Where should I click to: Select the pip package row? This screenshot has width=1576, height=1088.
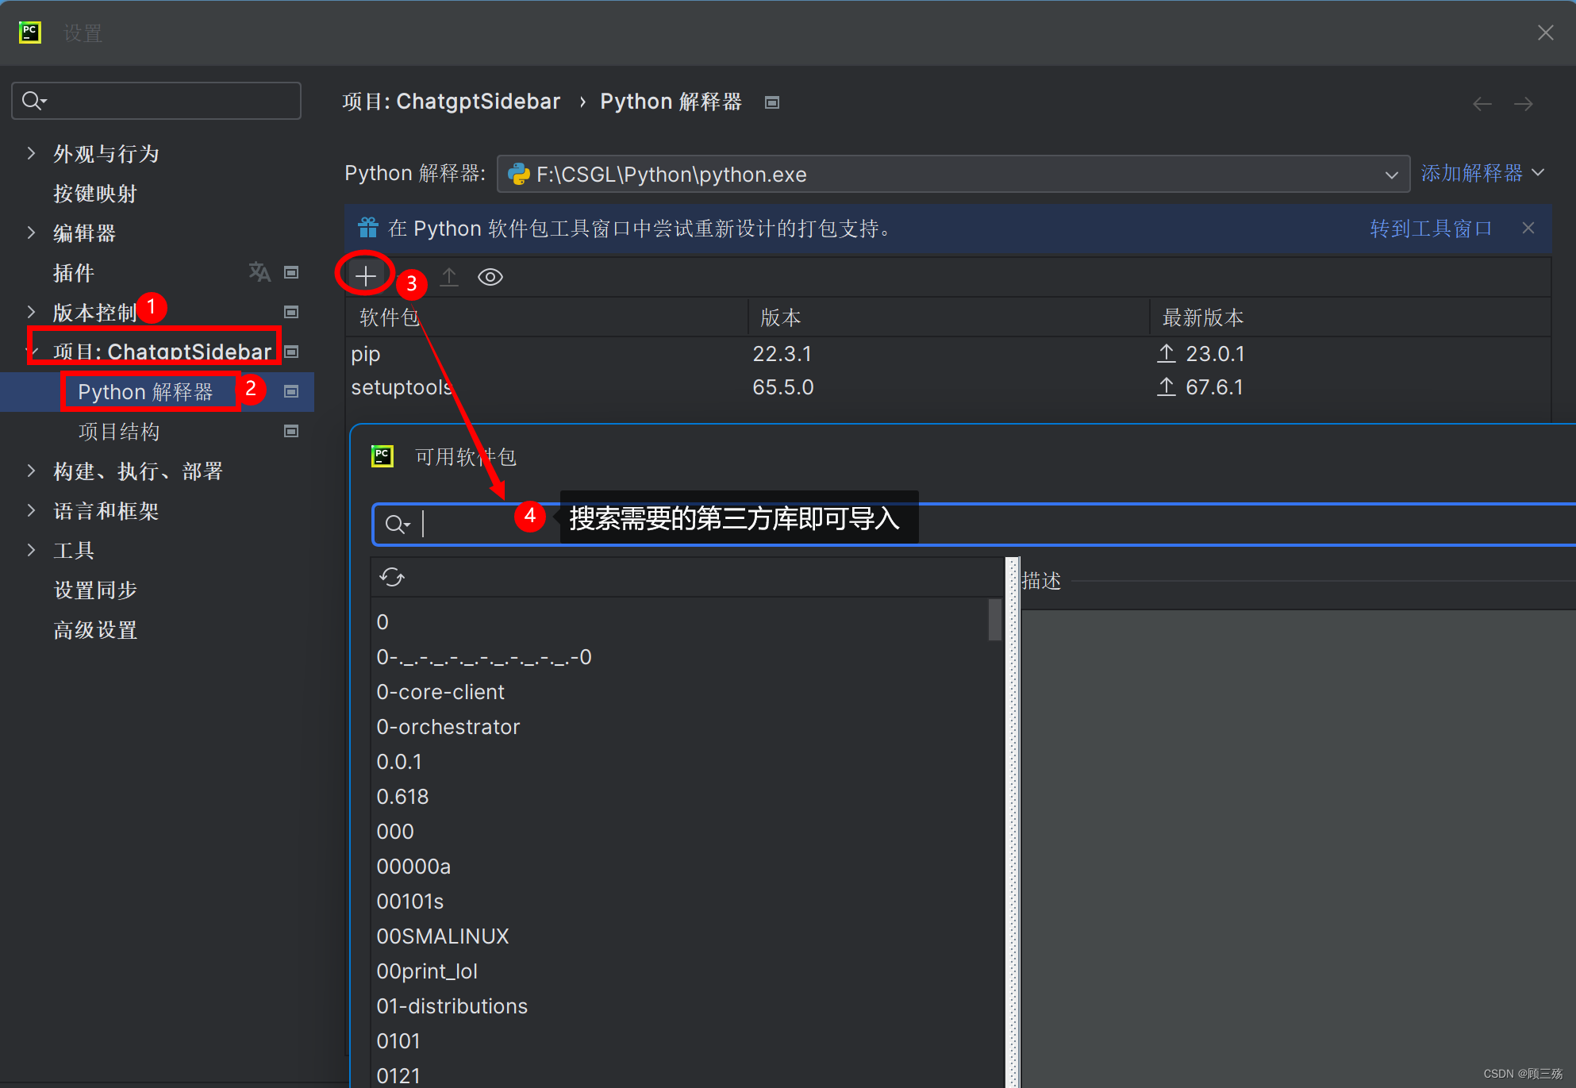[x=948, y=354]
